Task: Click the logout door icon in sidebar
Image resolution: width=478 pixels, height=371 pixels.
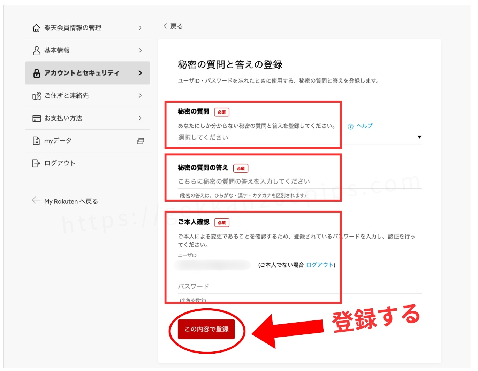Action: click(36, 163)
